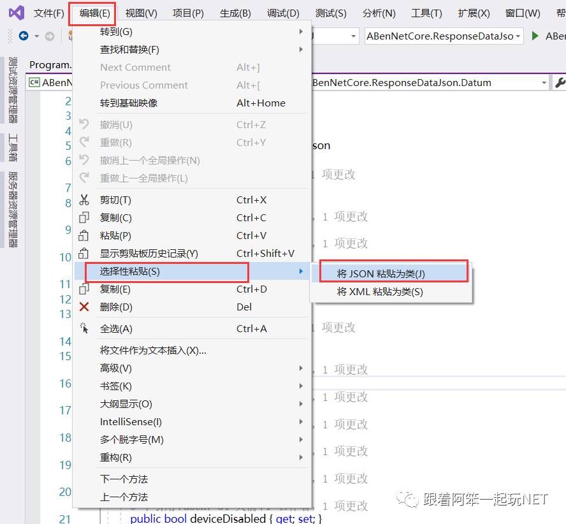Open the 生成(B) menu
The height and width of the screenshot is (524, 566).
[235, 13]
